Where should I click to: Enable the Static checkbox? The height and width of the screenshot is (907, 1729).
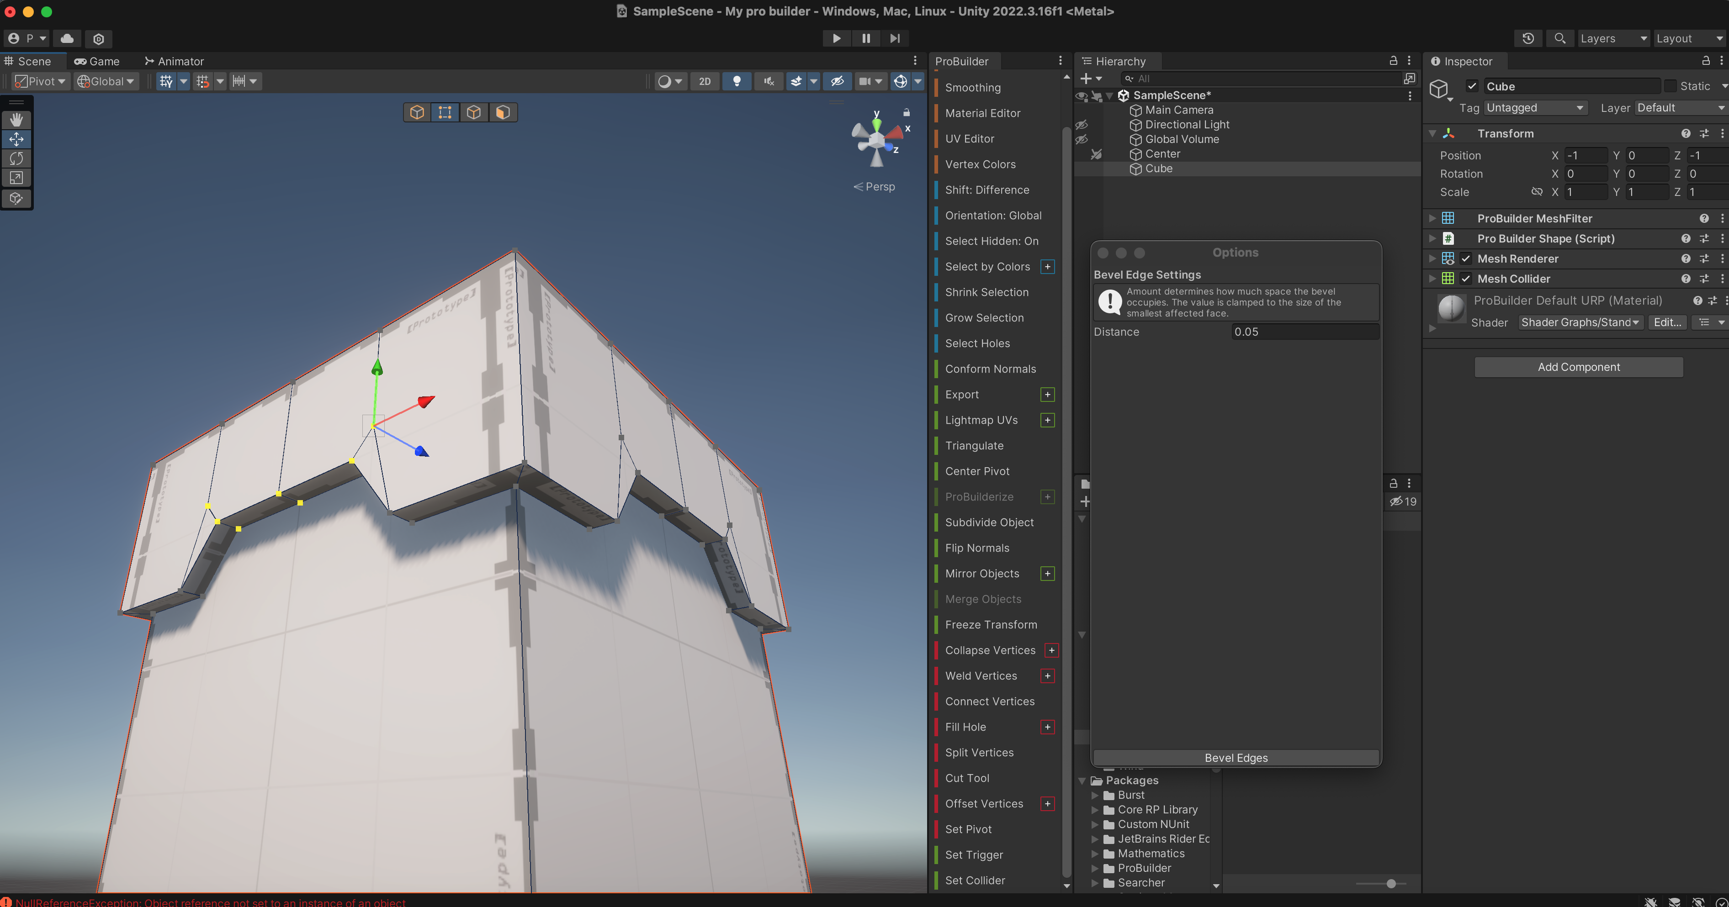pos(1670,86)
